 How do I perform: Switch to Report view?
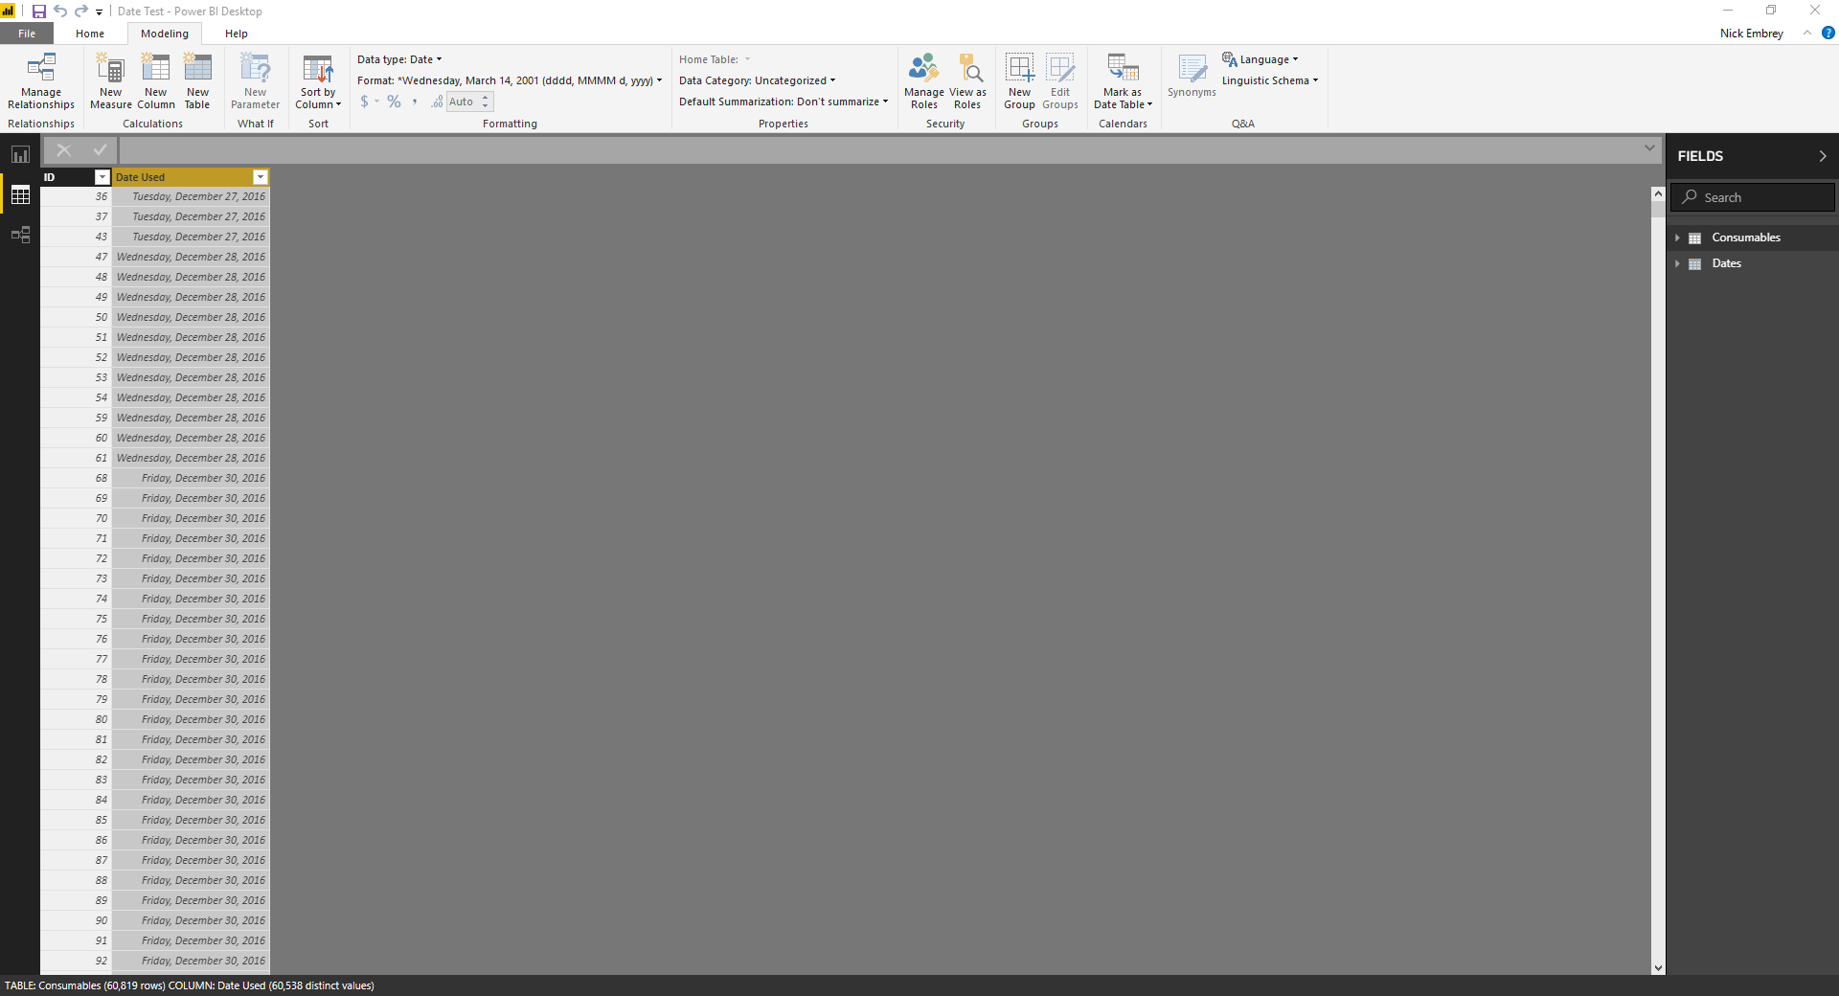coord(20,154)
